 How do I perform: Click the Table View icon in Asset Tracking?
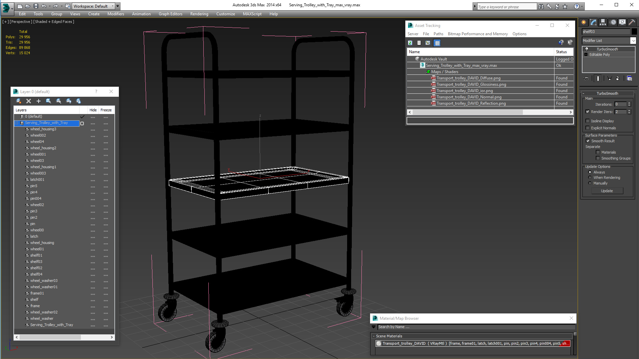point(437,43)
